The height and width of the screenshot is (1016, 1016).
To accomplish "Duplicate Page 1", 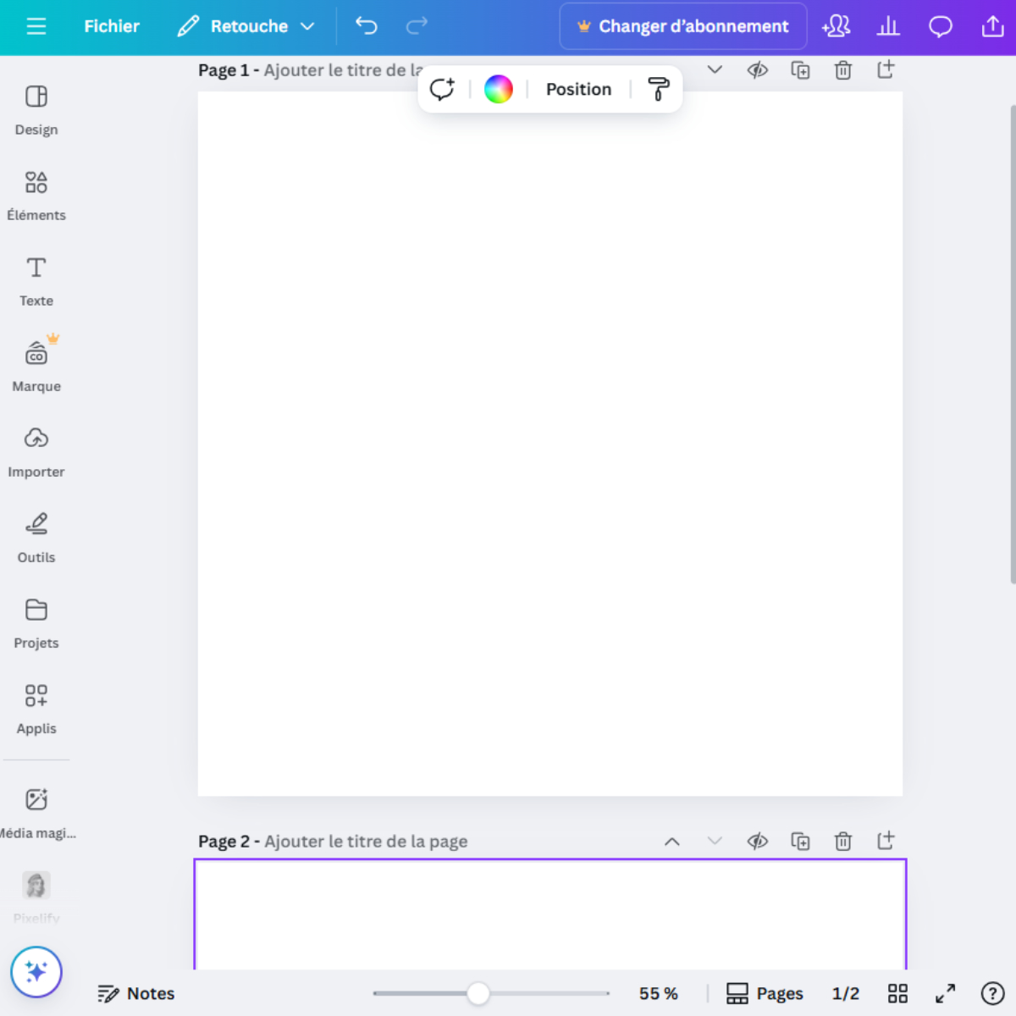I will tap(800, 69).
